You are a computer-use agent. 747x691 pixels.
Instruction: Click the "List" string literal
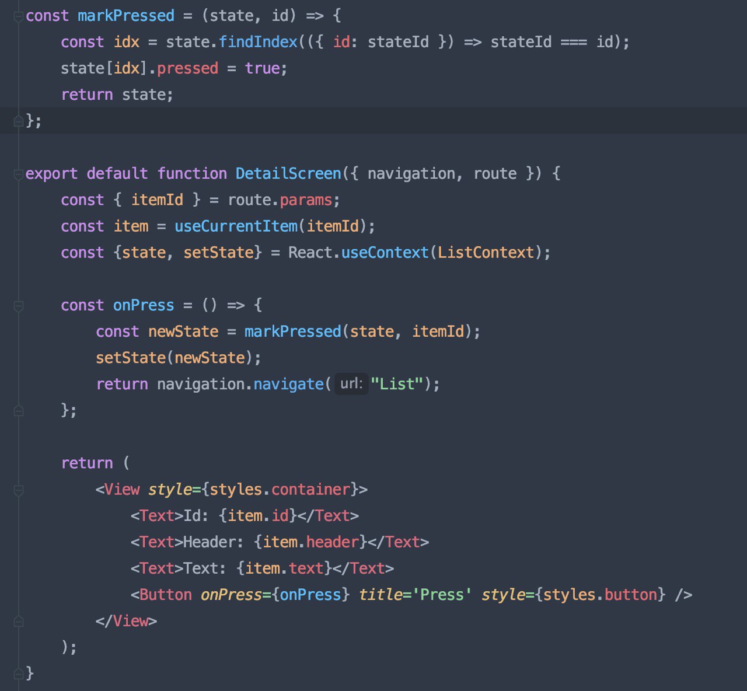[397, 384]
